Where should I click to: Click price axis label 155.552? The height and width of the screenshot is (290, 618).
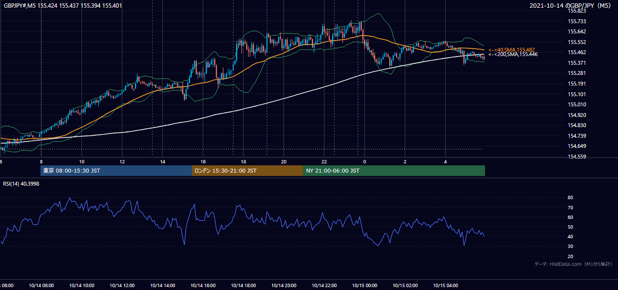[x=576, y=42]
